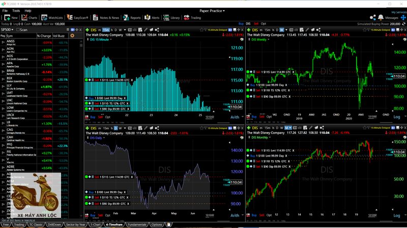
Task: Click Buy below the Daily chart
Action: pos(93,215)
